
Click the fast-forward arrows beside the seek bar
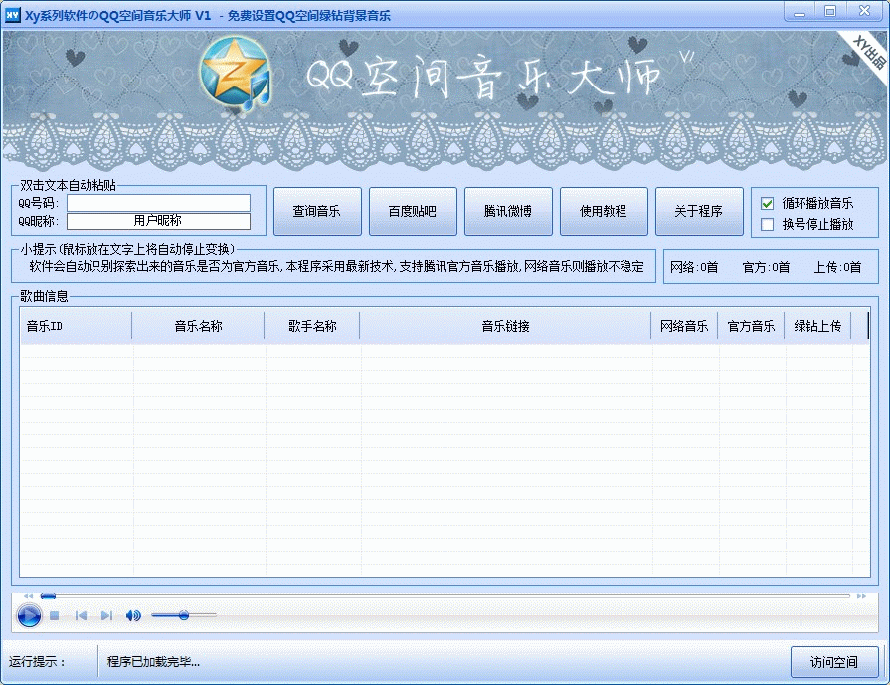(x=861, y=596)
